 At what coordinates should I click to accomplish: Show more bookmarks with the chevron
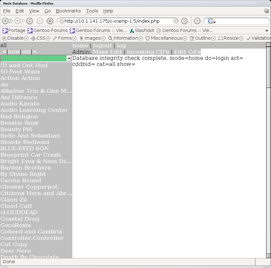[267, 30]
